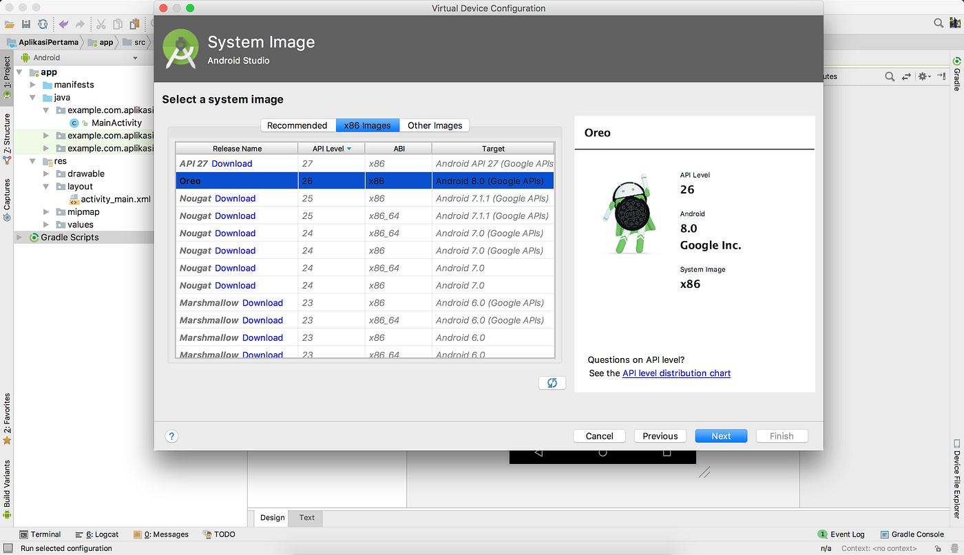964x555 pixels.
Task: Click the Cut scissors icon
Action: pyautogui.click(x=101, y=23)
